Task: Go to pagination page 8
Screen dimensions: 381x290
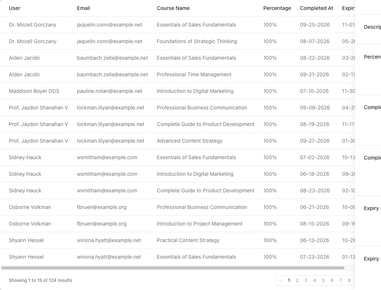Action: pyautogui.click(x=349, y=280)
